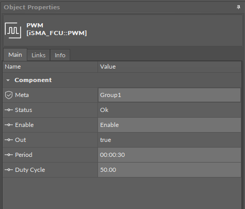Screen dimensions: 245x209
Task: Open the Enable value dropdown field
Action: (x=169, y=125)
